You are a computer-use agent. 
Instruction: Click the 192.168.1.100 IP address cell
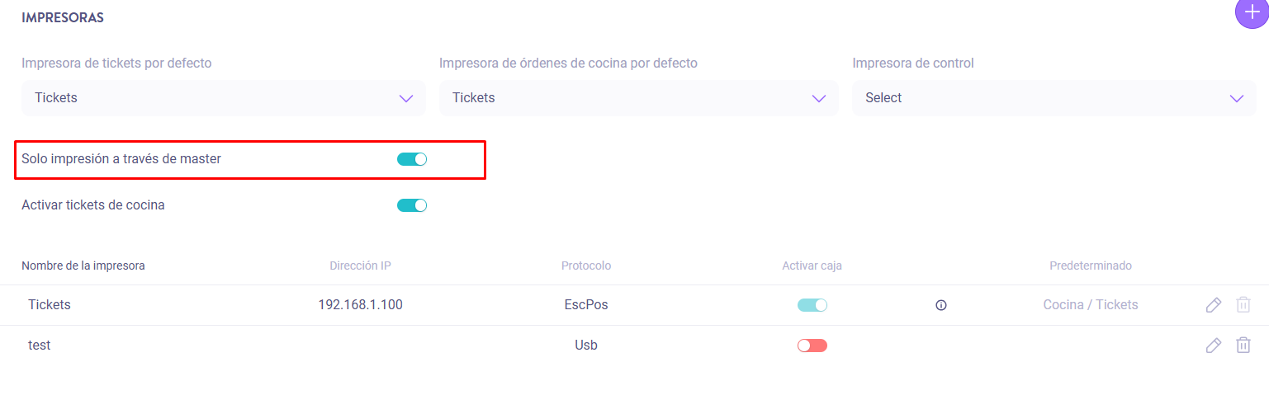click(x=360, y=305)
